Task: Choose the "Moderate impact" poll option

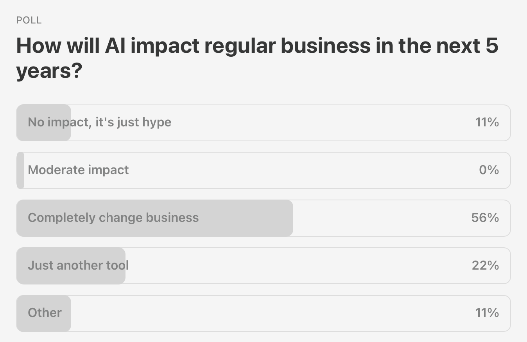Action: 263,170
